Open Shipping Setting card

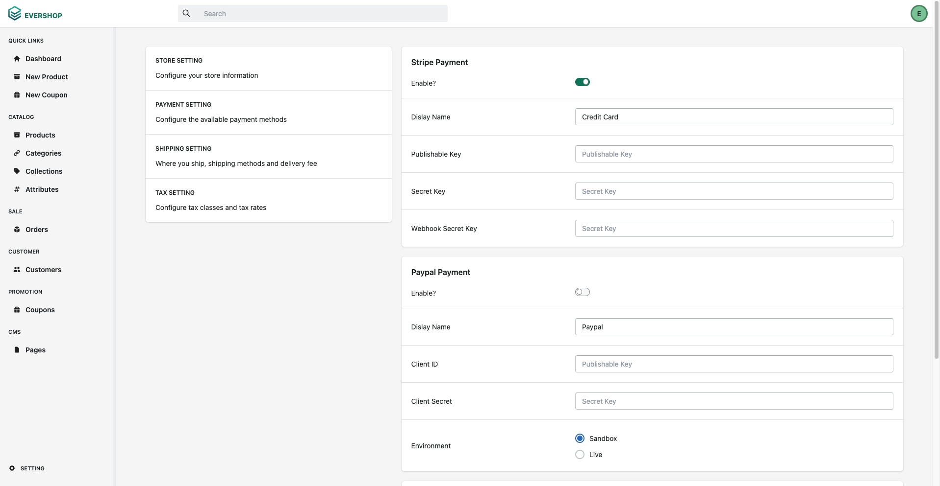[x=269, y=157]
